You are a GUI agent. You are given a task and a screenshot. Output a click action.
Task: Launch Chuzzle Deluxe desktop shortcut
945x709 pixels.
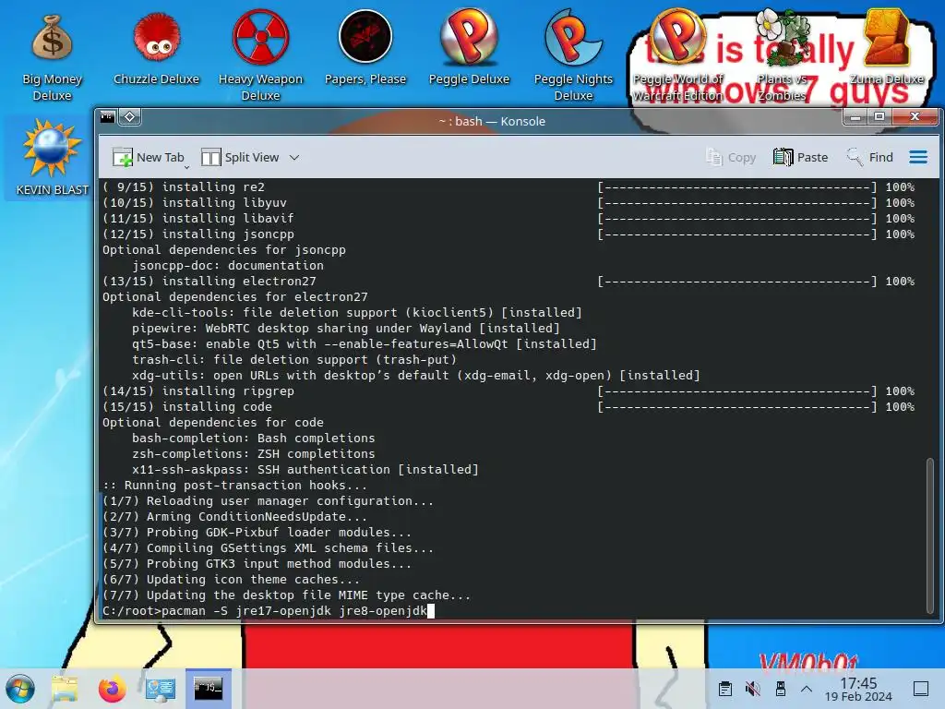[x=156, y=50]
